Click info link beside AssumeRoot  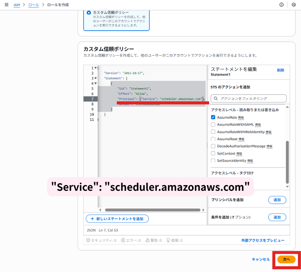[x=241, y=139]
